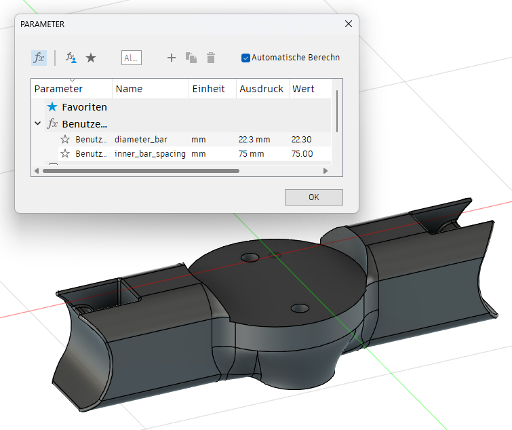Viewport: 512px width, 430px height.
Task: Click the favorites star filter in toolbar
Action: (91, 58)
